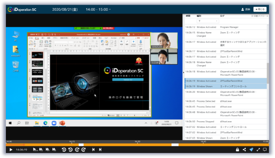The height and width of the screenshot is (158, 275).
Task: Select the 14:07:03 Window Shown Zoom row
Action: click(226, 138)
